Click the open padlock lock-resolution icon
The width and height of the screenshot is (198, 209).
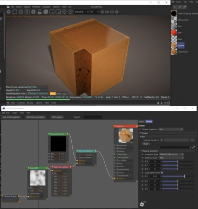click(40, 12)
